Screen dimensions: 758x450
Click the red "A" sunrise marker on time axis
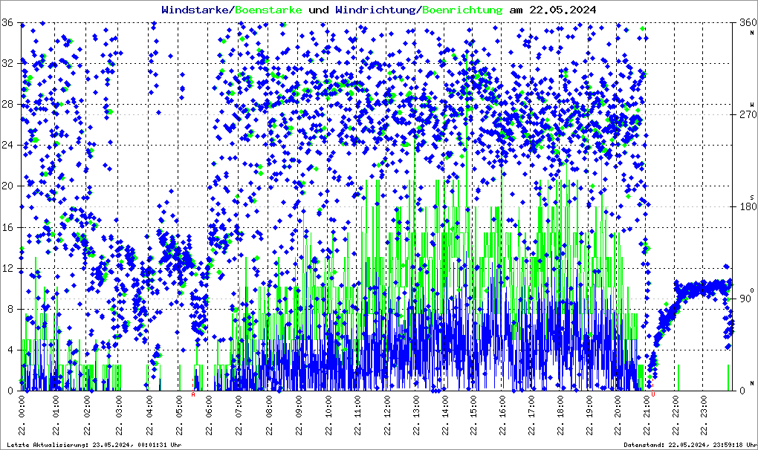[194, 395]
